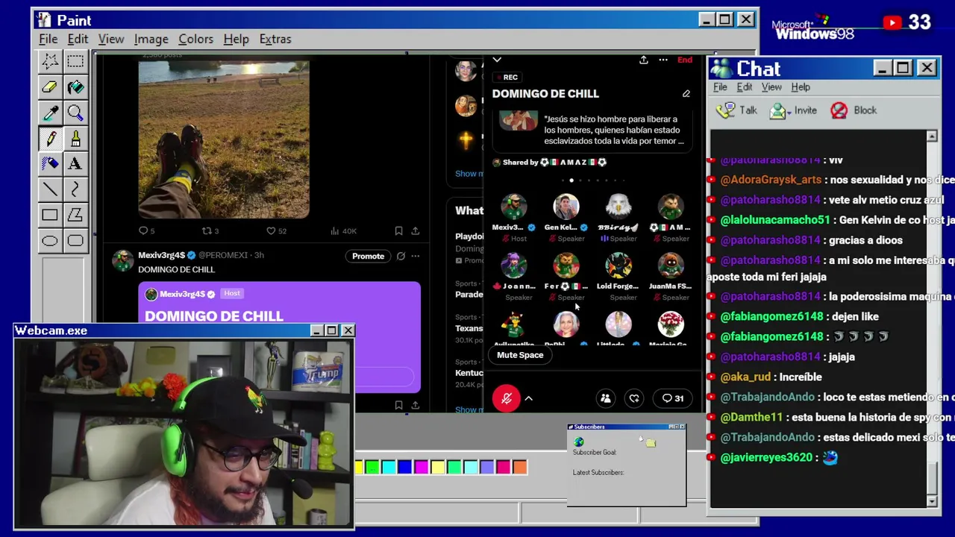
Task: Open the File menu in Chat window
Action: pyautogui.click(x=720, y=87)
